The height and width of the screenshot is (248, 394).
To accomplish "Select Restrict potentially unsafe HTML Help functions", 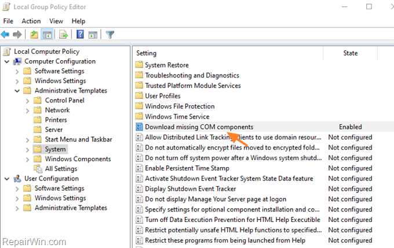I will click(x=233, y=230).
